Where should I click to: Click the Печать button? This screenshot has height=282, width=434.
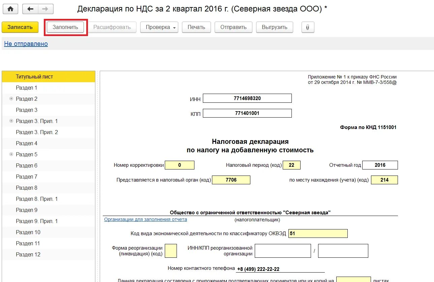coord(196,27)
